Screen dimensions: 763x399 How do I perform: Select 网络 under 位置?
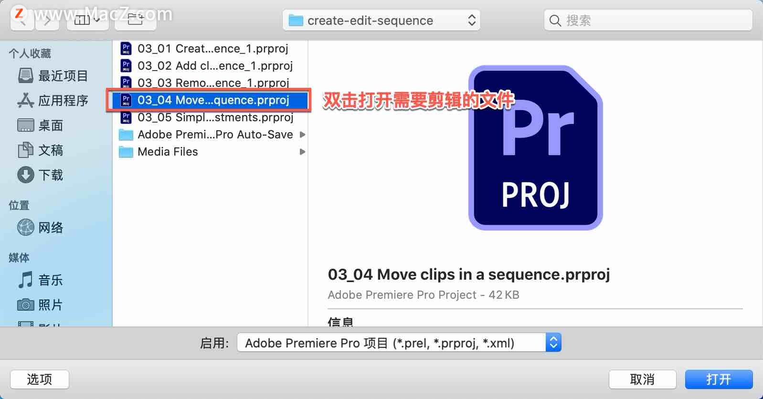point(40,228)
